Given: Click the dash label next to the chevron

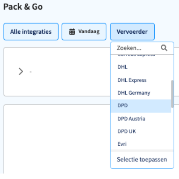Looking at the screenshot, I should tap(31, 72).
